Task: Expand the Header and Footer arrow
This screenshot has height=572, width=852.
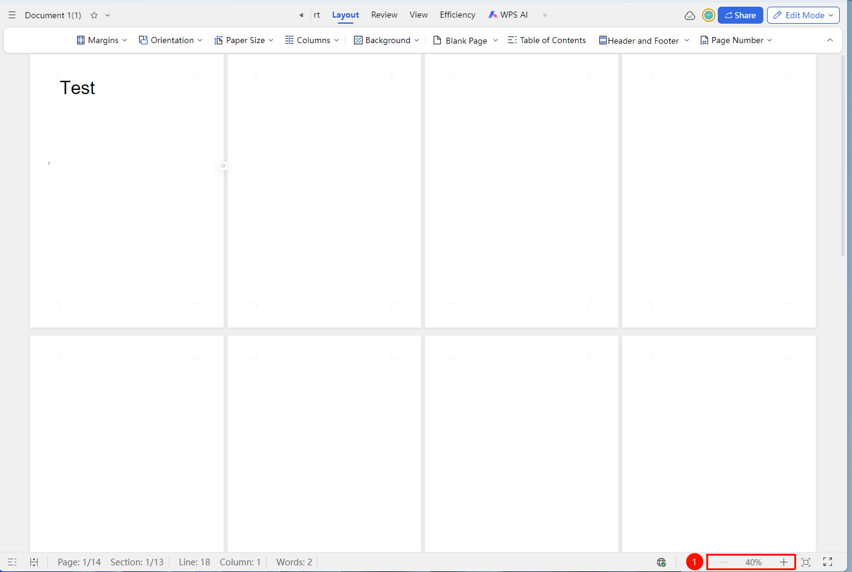Action: click(687, 41)
